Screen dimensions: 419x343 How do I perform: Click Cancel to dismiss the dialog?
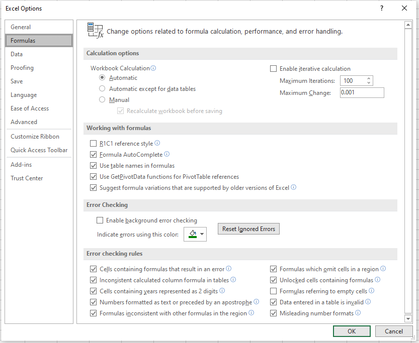[394, 331]
